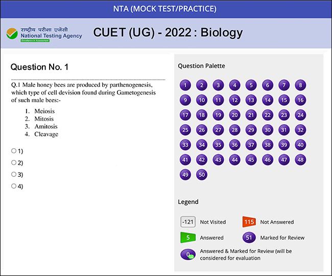The image size is (332, 276).
Task: Click the purple Marked for Review badge
Action: [x=250, y=237]
